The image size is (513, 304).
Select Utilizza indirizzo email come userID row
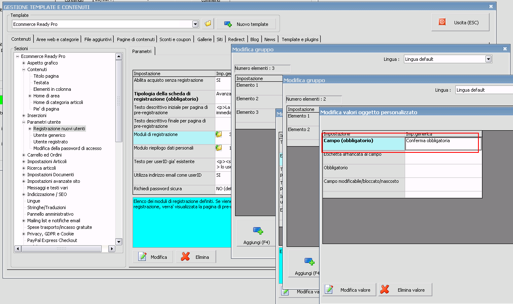click(x=182, y=178)
